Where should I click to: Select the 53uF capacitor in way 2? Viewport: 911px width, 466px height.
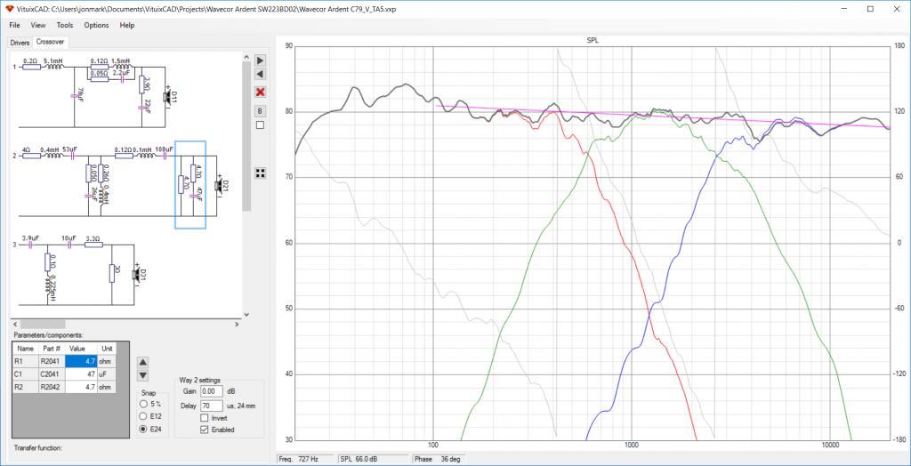(x=73, y=155)
